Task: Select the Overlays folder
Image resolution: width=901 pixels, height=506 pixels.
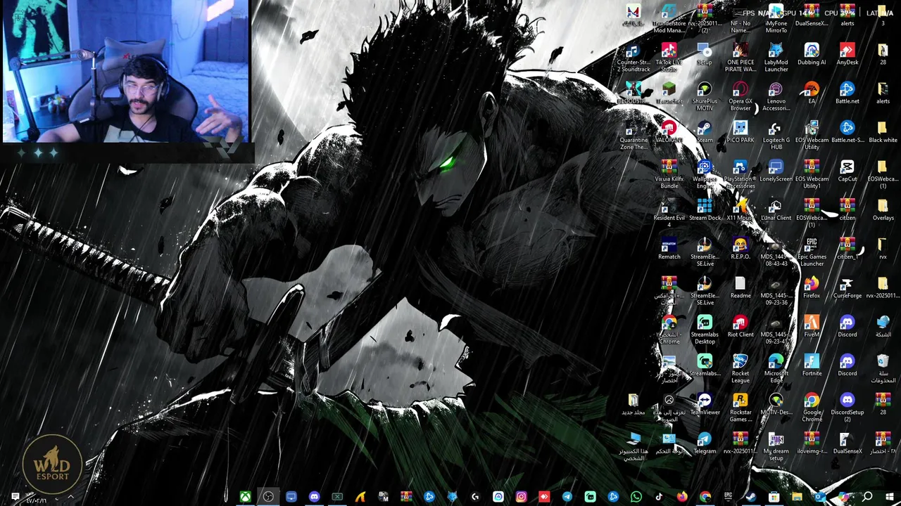Action: (883, 209)
